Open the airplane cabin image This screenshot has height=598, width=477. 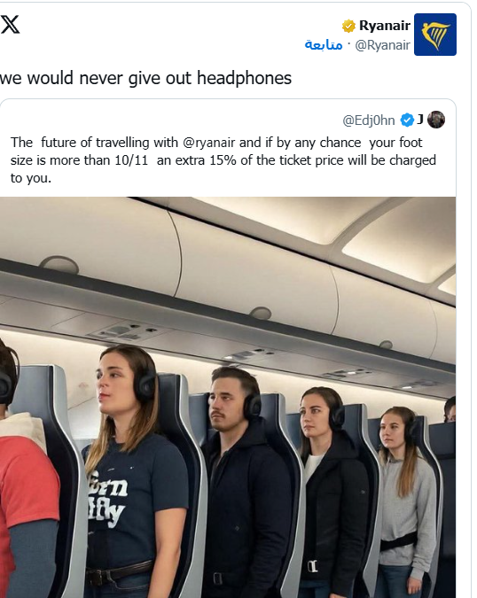point(228,397)
